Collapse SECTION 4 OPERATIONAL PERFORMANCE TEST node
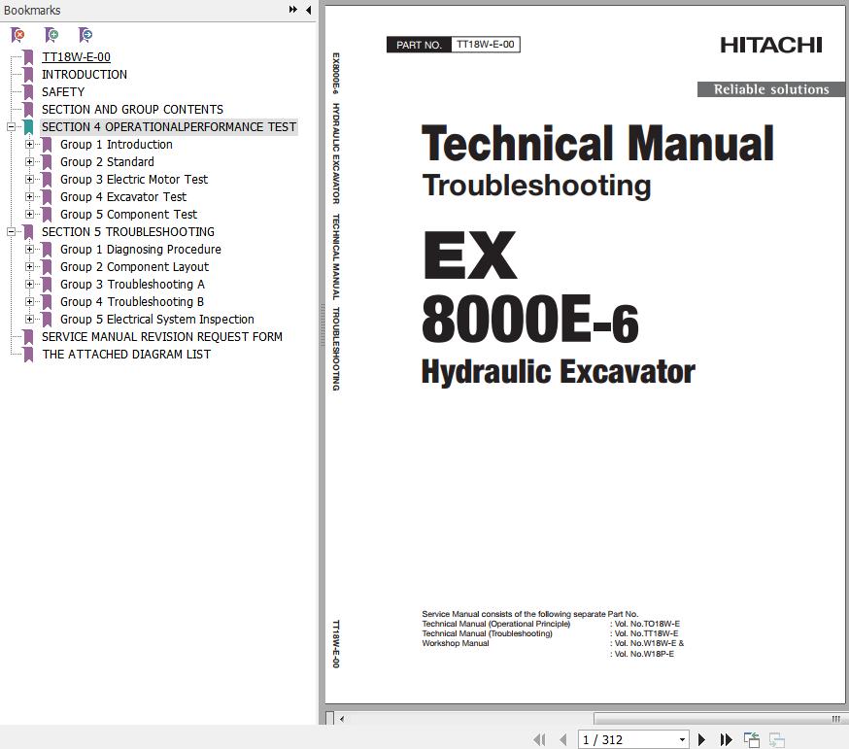 tap(11, 127)
